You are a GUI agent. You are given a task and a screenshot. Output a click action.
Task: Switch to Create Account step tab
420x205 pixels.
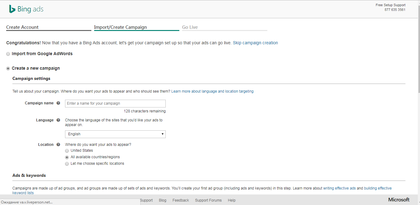pos(22,27)
